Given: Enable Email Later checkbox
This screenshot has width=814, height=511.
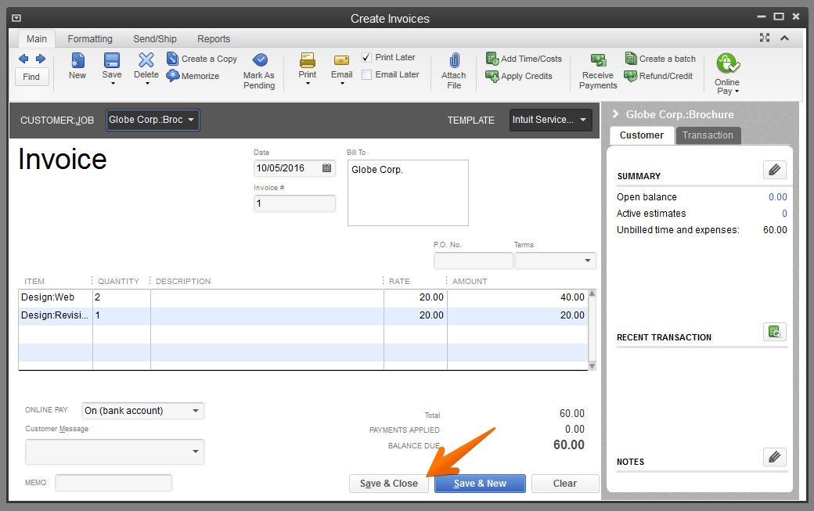Looking at the screenshot, I should (x=366, y=74).
